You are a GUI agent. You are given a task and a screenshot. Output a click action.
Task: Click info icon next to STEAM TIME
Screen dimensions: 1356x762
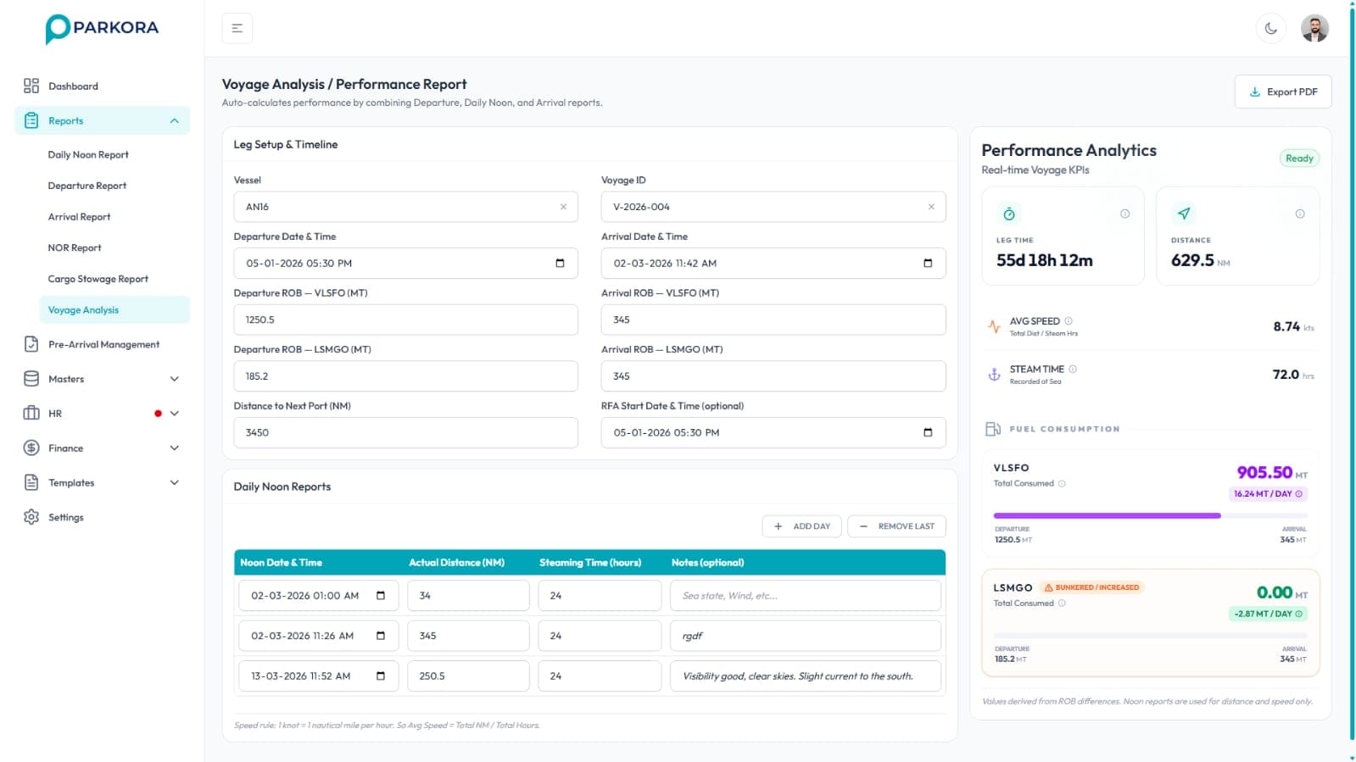coord(1073,370)
